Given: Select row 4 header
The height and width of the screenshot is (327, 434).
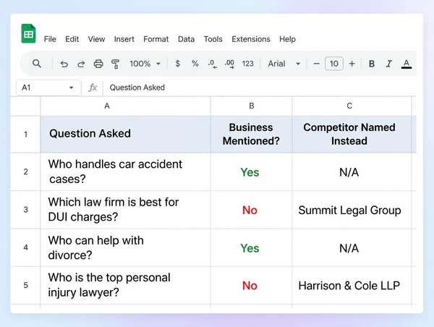Looking at the screenshot, I should pos(25,247).
